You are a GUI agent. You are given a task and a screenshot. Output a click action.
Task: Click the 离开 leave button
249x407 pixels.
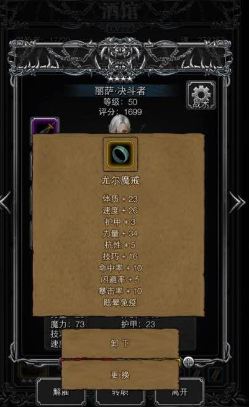pyautogui.click(x=179, y=392)
